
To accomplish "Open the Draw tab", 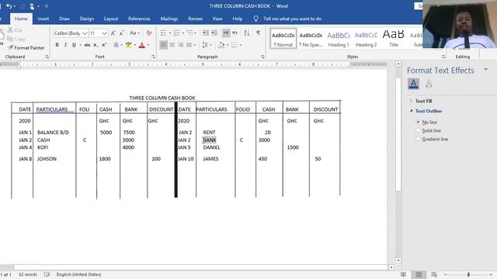I will [x=64, y=19].
